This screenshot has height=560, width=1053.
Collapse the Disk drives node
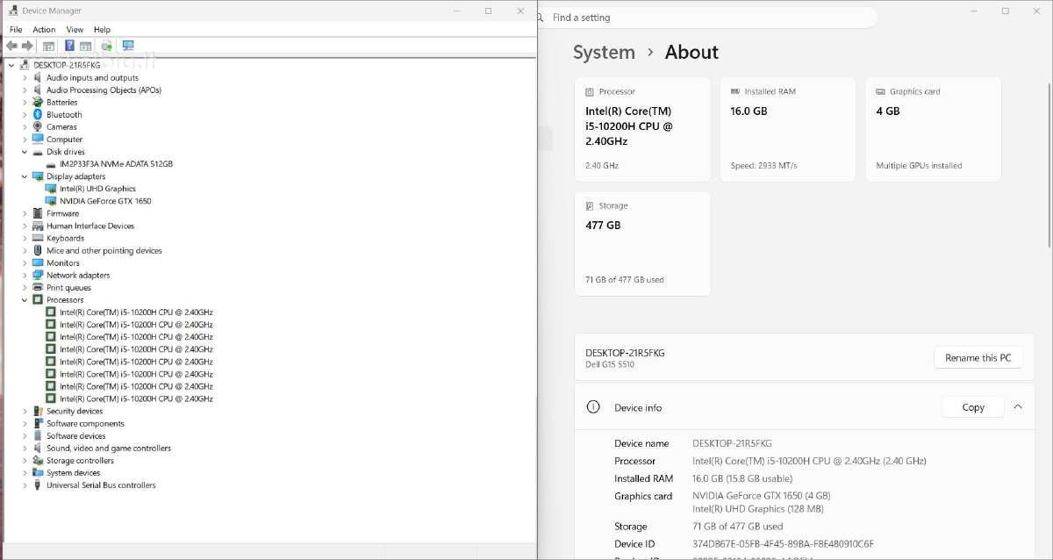coord(25,152)
